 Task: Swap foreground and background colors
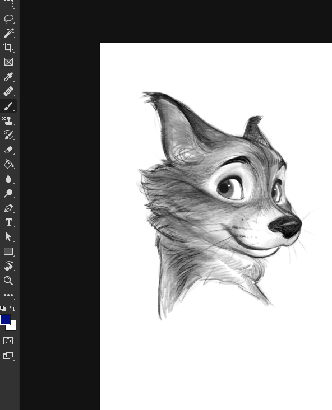[x=12, y=309]
